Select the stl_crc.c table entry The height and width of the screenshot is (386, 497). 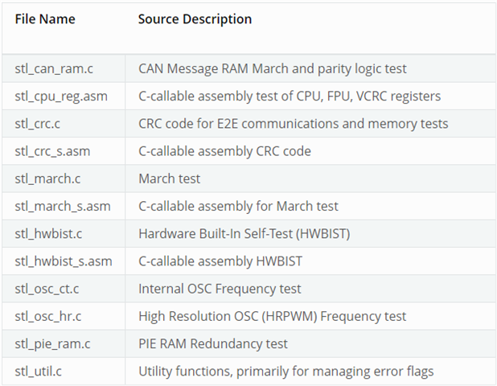(x=39, y=124)
